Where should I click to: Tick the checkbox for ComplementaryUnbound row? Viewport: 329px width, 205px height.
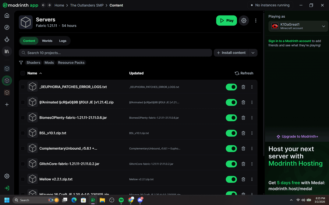[23, 148]
